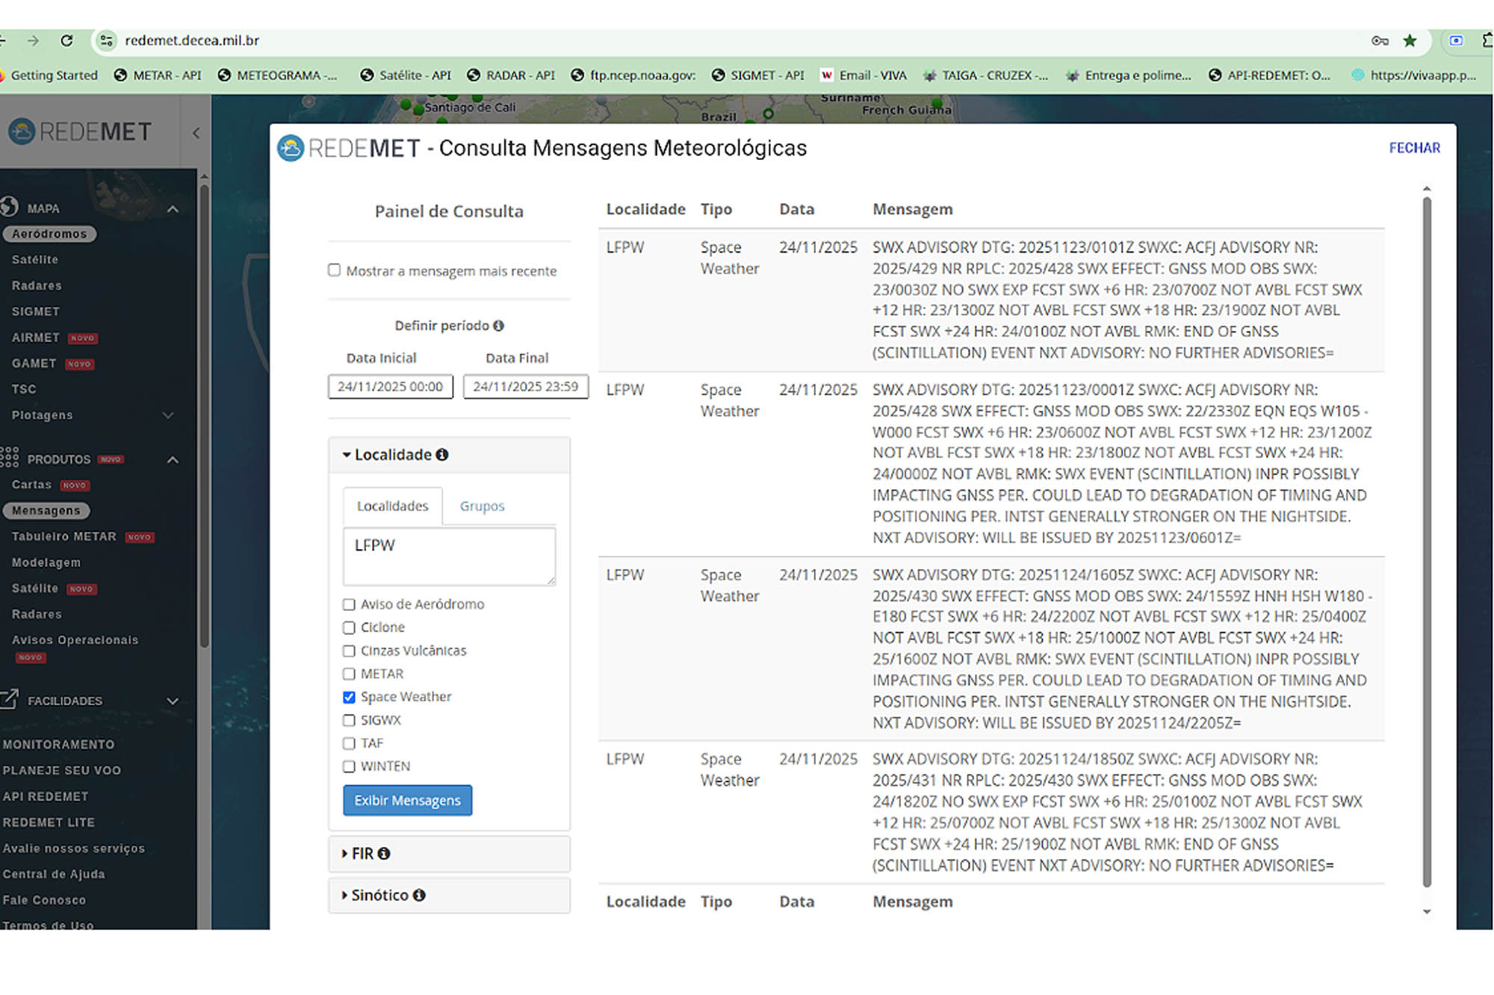
Task: Click the Data Inicial date field
Action: (390, 386)
